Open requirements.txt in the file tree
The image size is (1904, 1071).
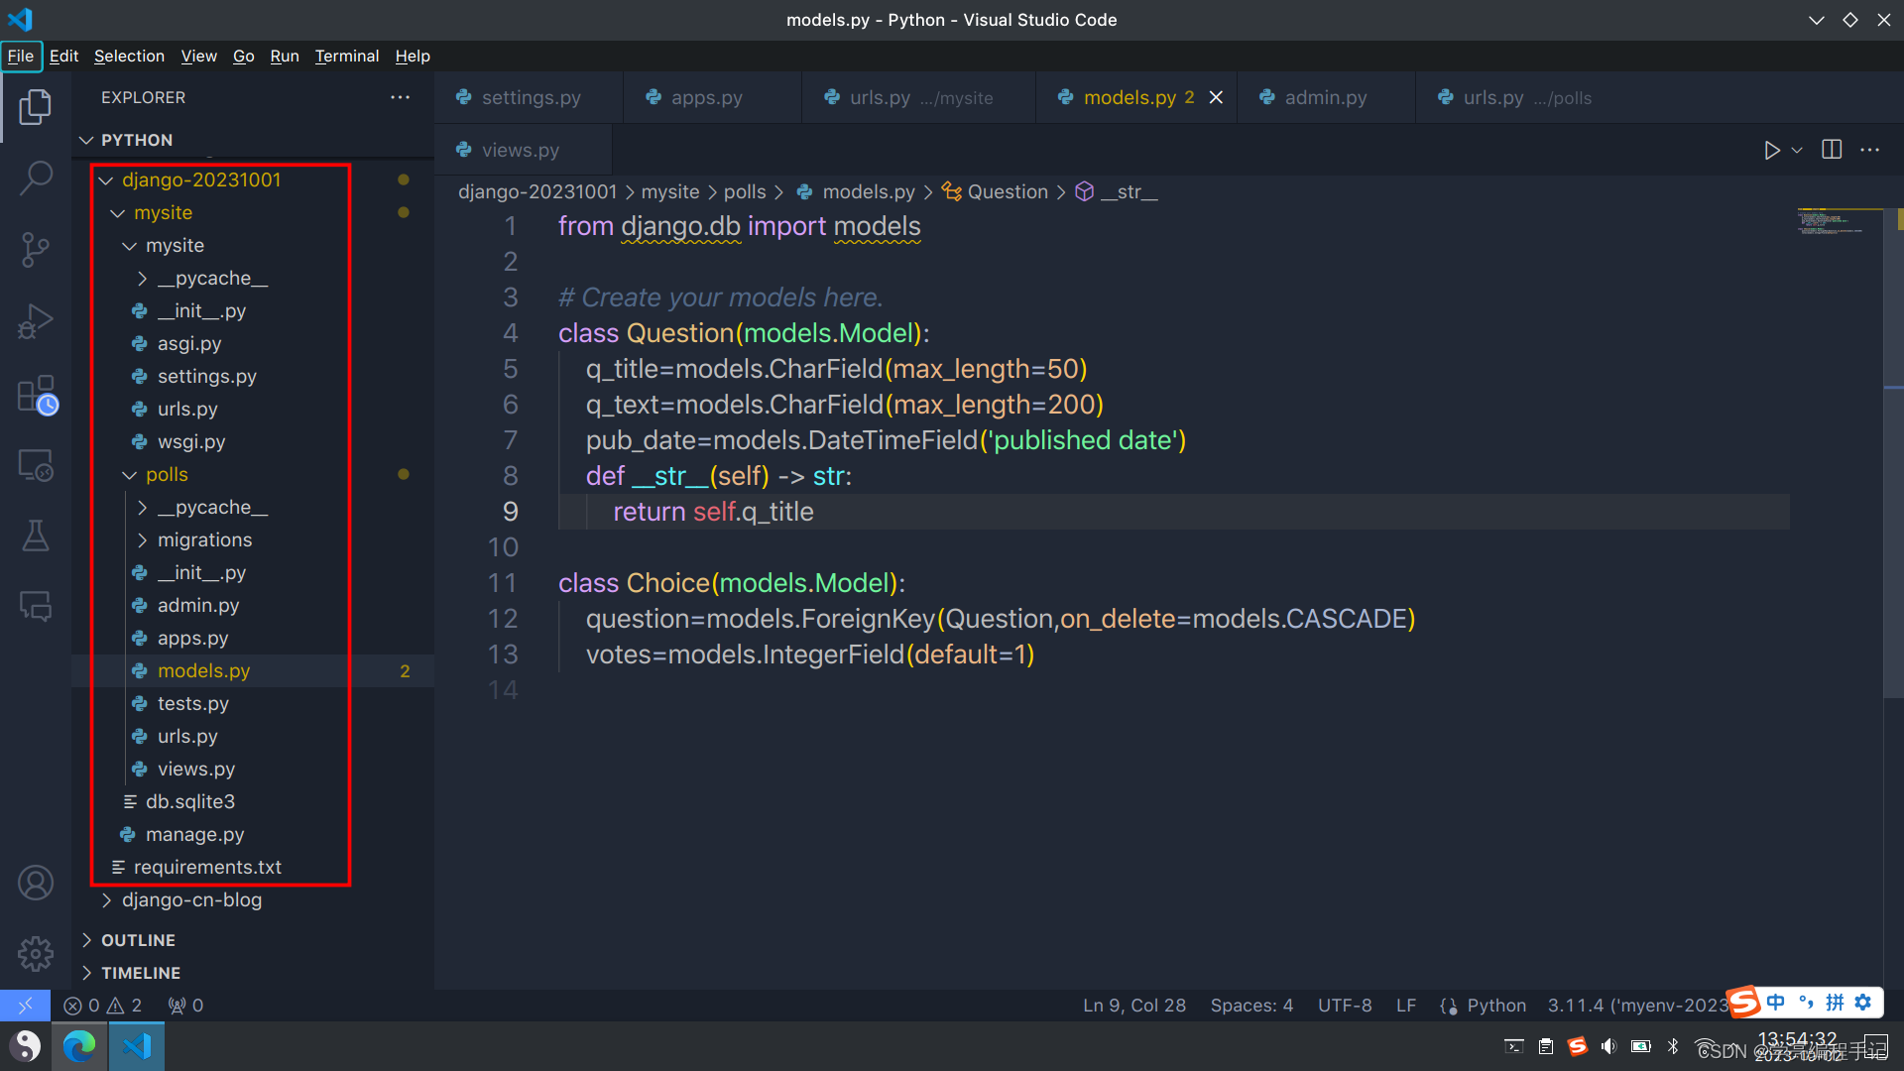[x=207, y=868]
